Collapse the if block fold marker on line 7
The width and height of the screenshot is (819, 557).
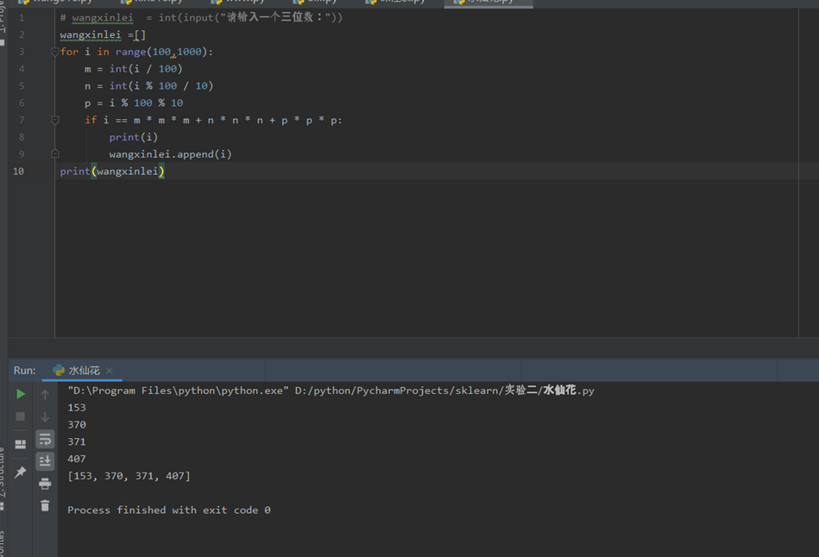[x=55, y=120]
